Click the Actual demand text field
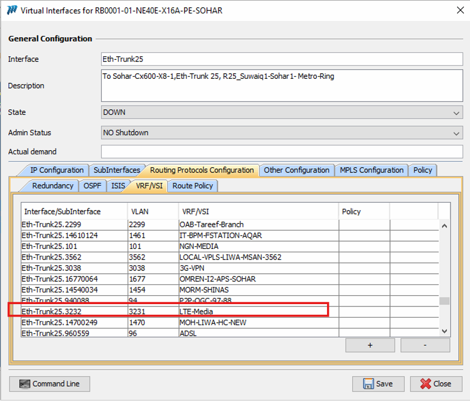Image resolution: width=470 pixels, height=401 pixels. 281,152
